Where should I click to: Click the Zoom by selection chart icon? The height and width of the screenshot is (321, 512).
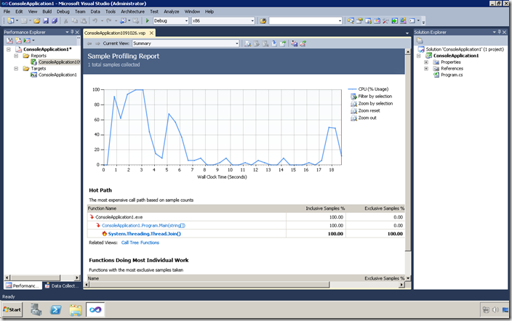(x=353, y=103)
